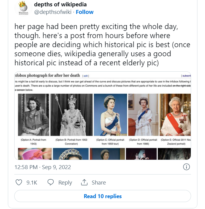
Task: Click the share upload arrow icon
Action: [84, 182]
